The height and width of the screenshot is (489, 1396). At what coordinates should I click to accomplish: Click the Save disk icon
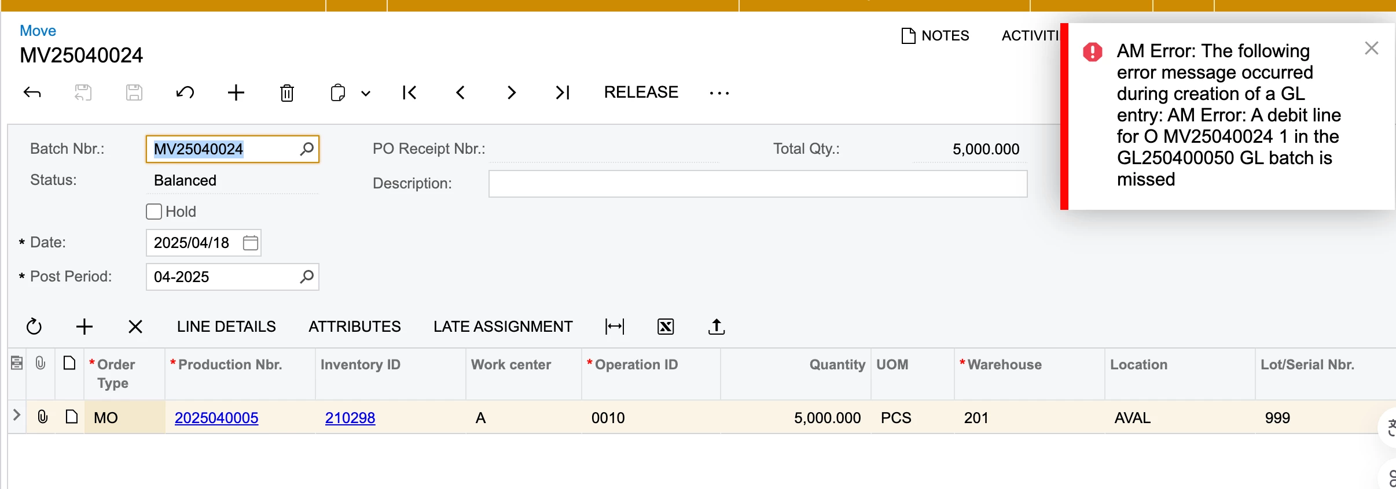click(x=134, y=92)
